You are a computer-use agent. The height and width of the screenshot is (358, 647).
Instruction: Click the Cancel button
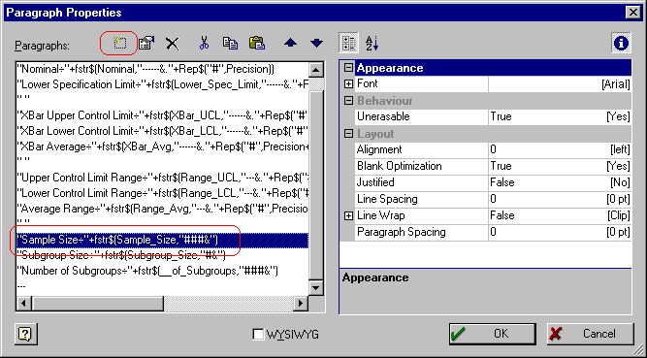[590, 334]
